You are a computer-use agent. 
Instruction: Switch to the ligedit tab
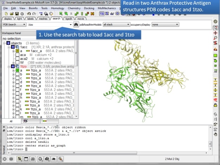click(69, 19)
